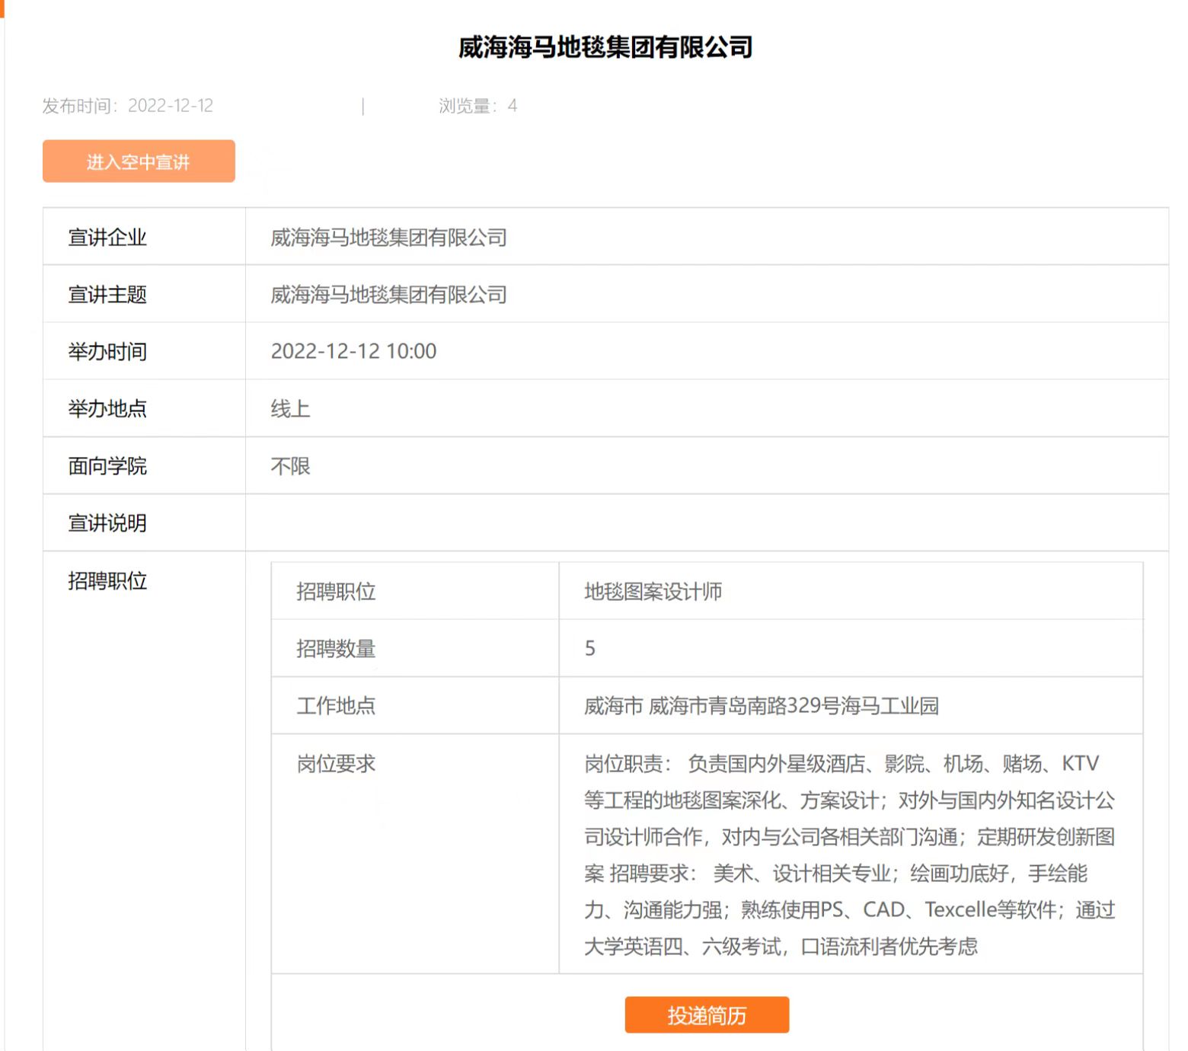1188x1051 pixels.
Task: Click the job description paragraph starting 岗位职责
Action: pos(850,855)
